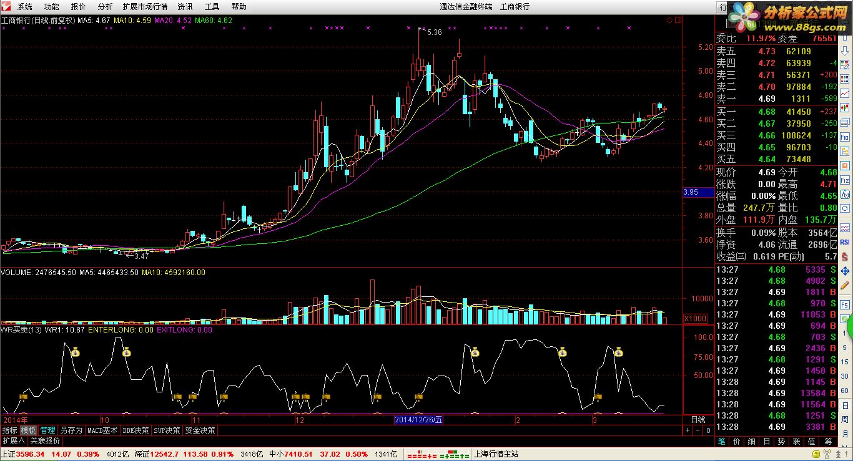The width and height of the screenshot is (853, 461).
Task: Open the 关联报价 tab
Action: (x=45, y=440)
